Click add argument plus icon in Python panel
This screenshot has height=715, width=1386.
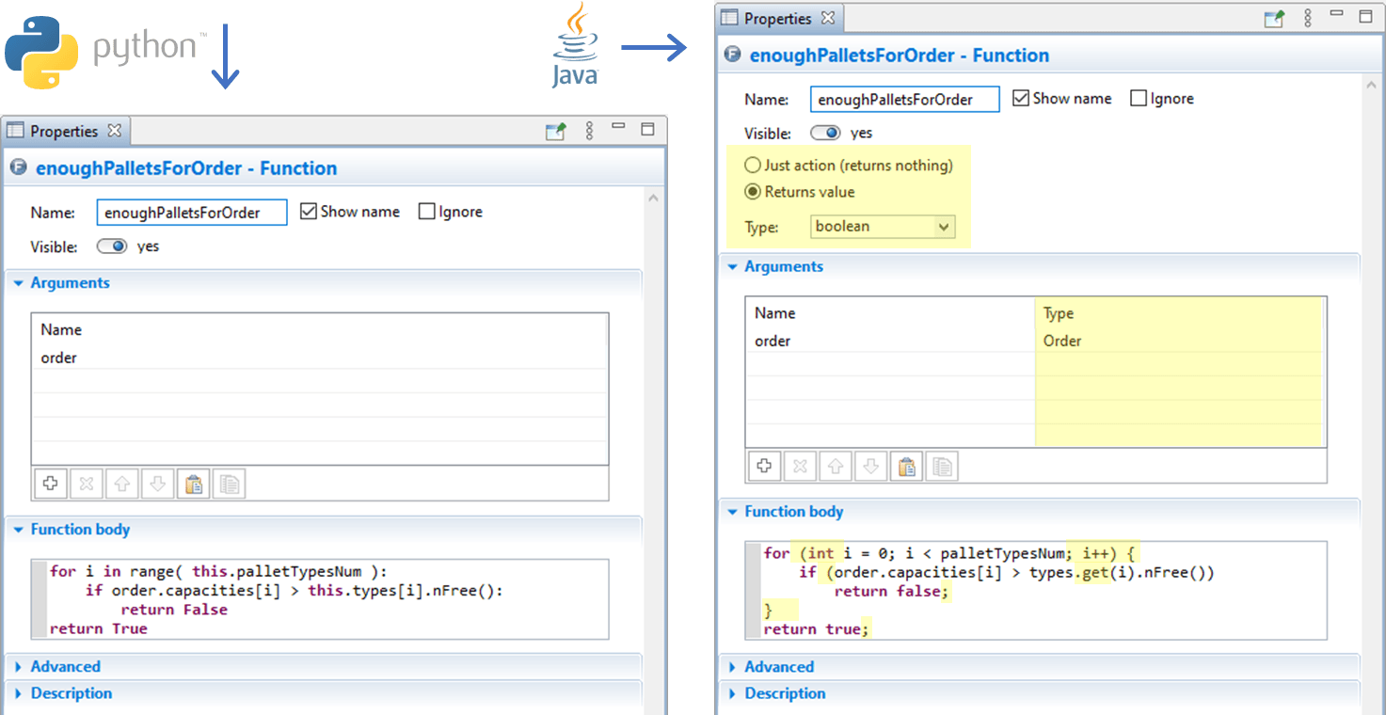pos(50,484)
